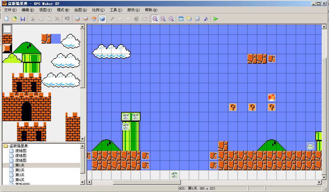Pick the green pipe tile in palette
329x192 pixels.
coord(32,63)
